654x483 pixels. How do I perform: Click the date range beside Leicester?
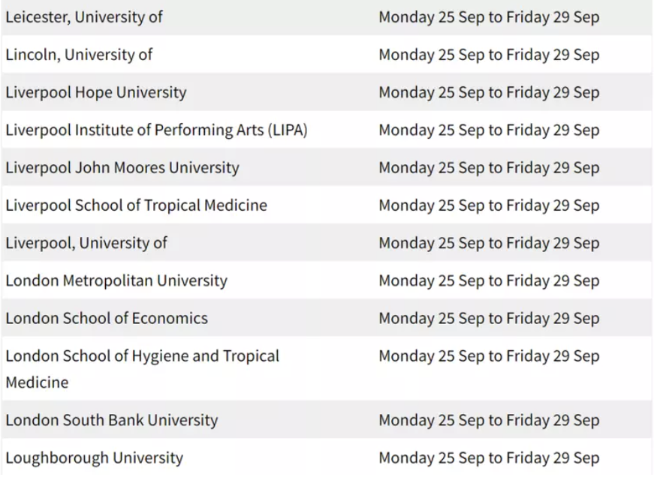coord(489,17)
